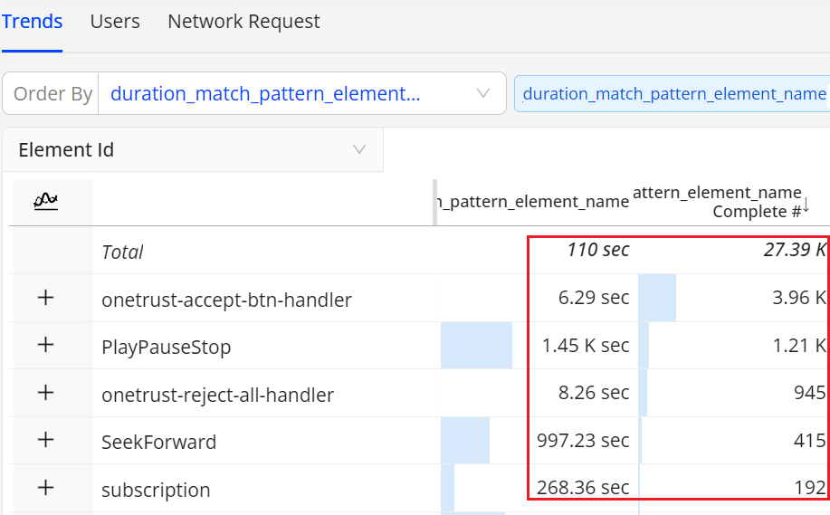The width and height of the screenshot is (830, 515).
Task: Click the trend chart icon in table header
Action: (46, 202)
